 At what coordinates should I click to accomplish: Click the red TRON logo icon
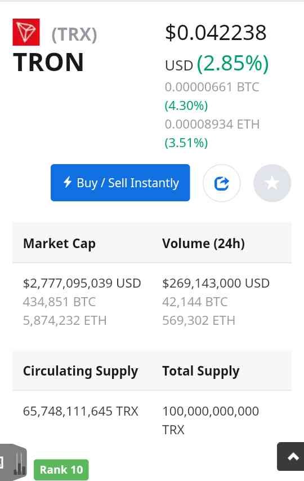26,32
